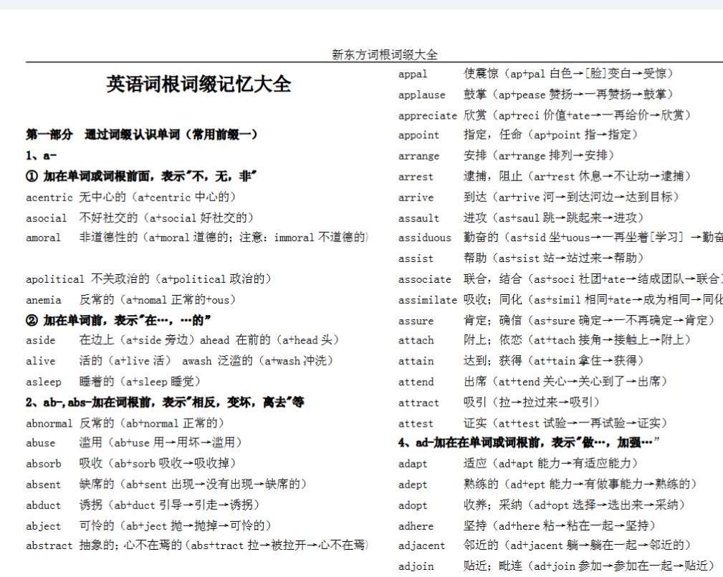Screen dimensions: 723x577
Task: Click the word acentric
Action: coord(49,198)
